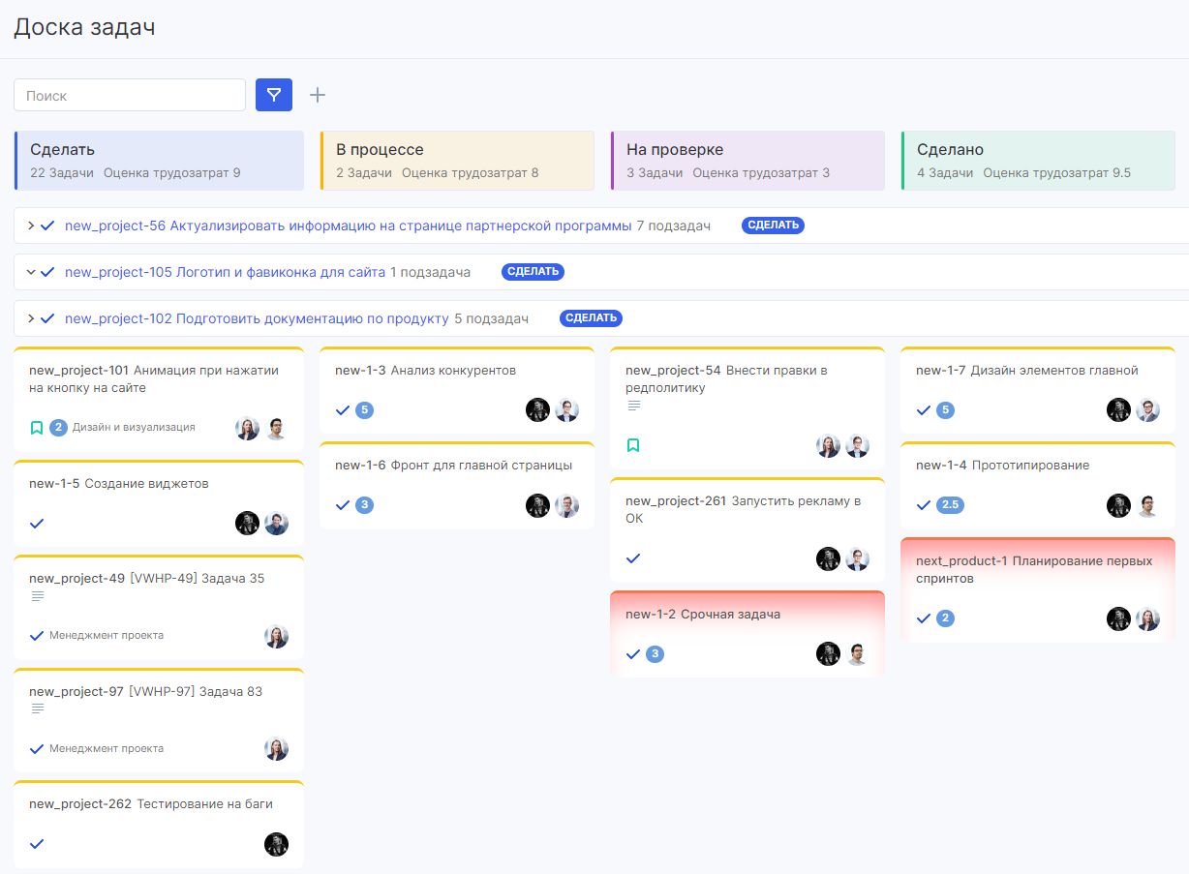Click СДЕЛАТЬ status badge on new_project-56

pos(774,226)
